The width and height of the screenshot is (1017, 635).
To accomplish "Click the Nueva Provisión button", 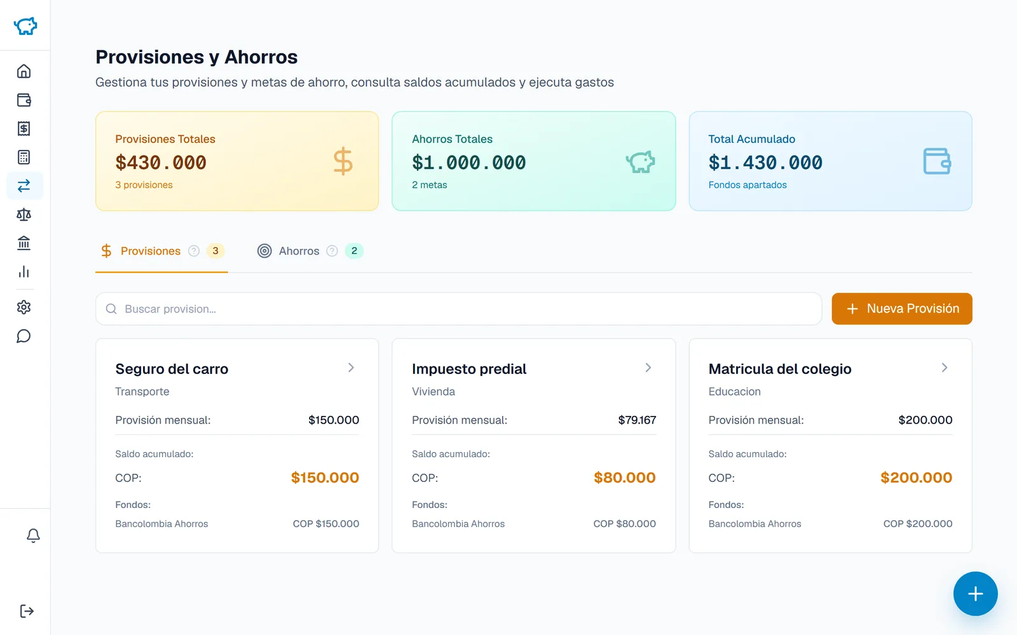I will [901, 309].
